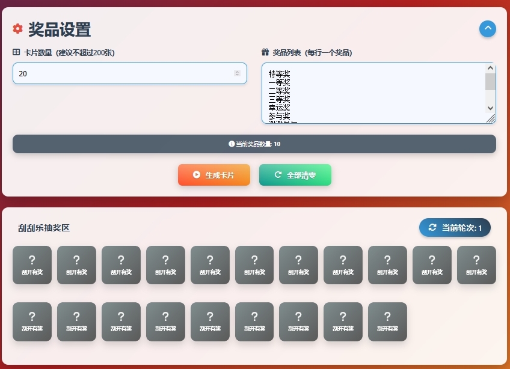
Task: Select 特等奖 line in prize list
Action: pyautogui.click(x=280, y=74)
